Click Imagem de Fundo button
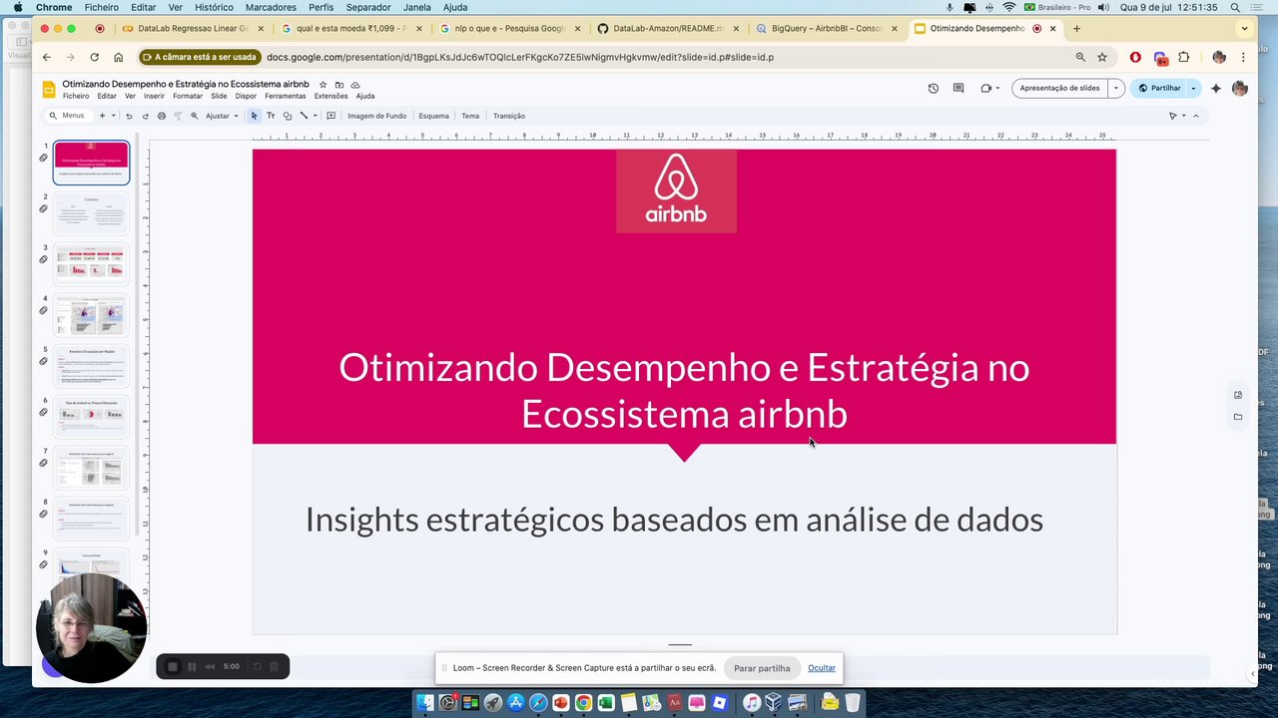The height and width of the screenshot is (718, 1278). (x=376, y=116)
